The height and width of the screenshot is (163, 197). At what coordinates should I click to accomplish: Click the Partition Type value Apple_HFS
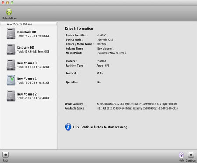pyautogui.click(x=103, y=66)
